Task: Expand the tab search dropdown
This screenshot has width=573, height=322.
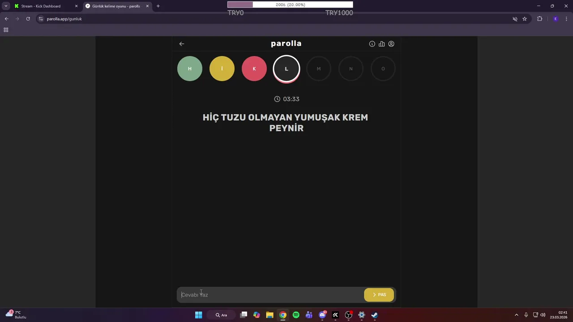Action: [x=6, y=6]
